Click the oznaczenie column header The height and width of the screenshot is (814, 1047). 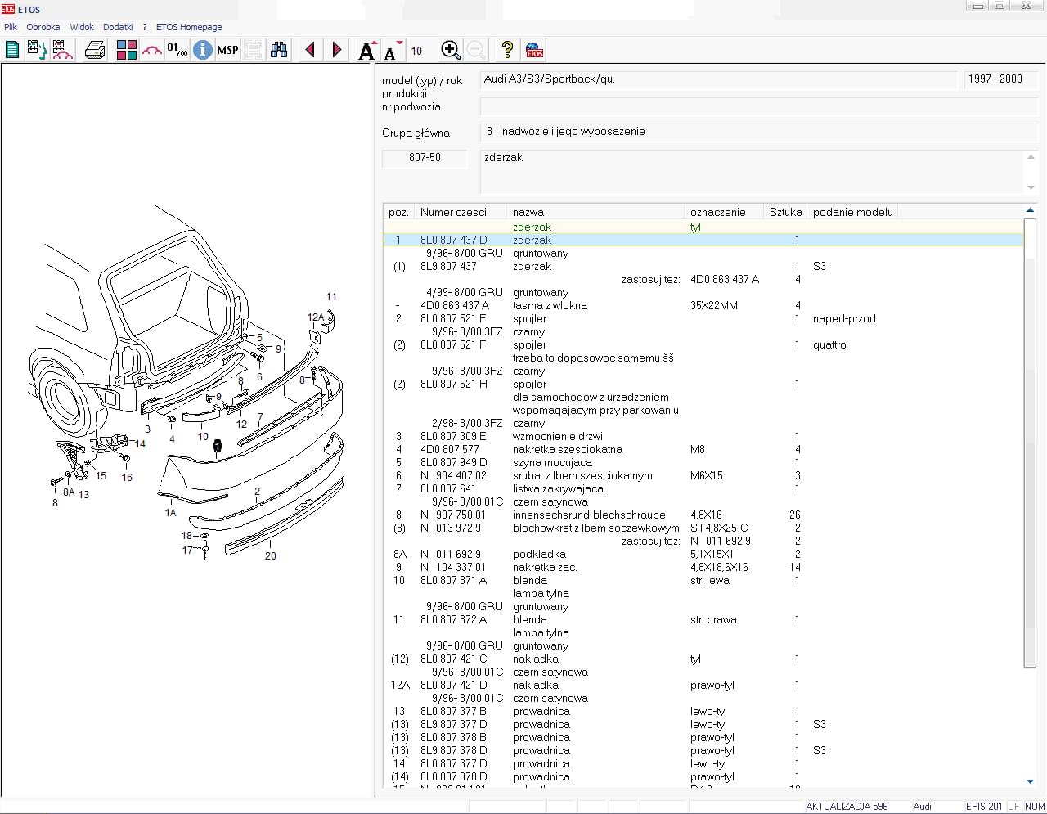[x=724, y=212]
